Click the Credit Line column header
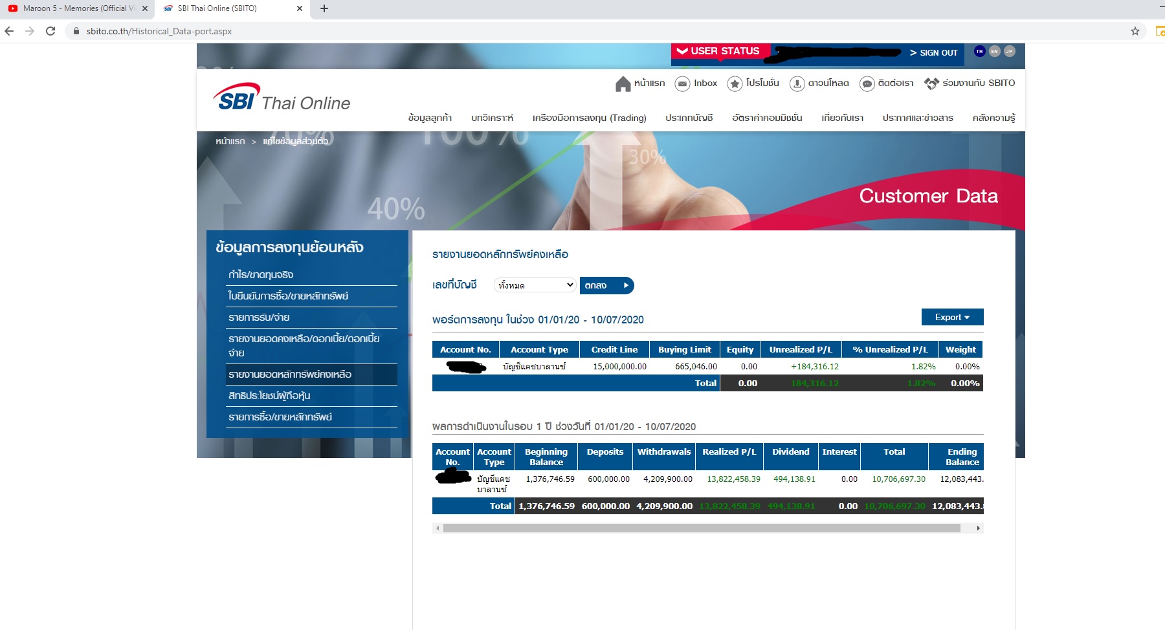Screen dimensions: 1165x630 click(x=614, y=349)
